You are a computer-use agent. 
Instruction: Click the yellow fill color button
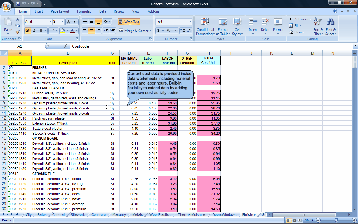[63, 31]
